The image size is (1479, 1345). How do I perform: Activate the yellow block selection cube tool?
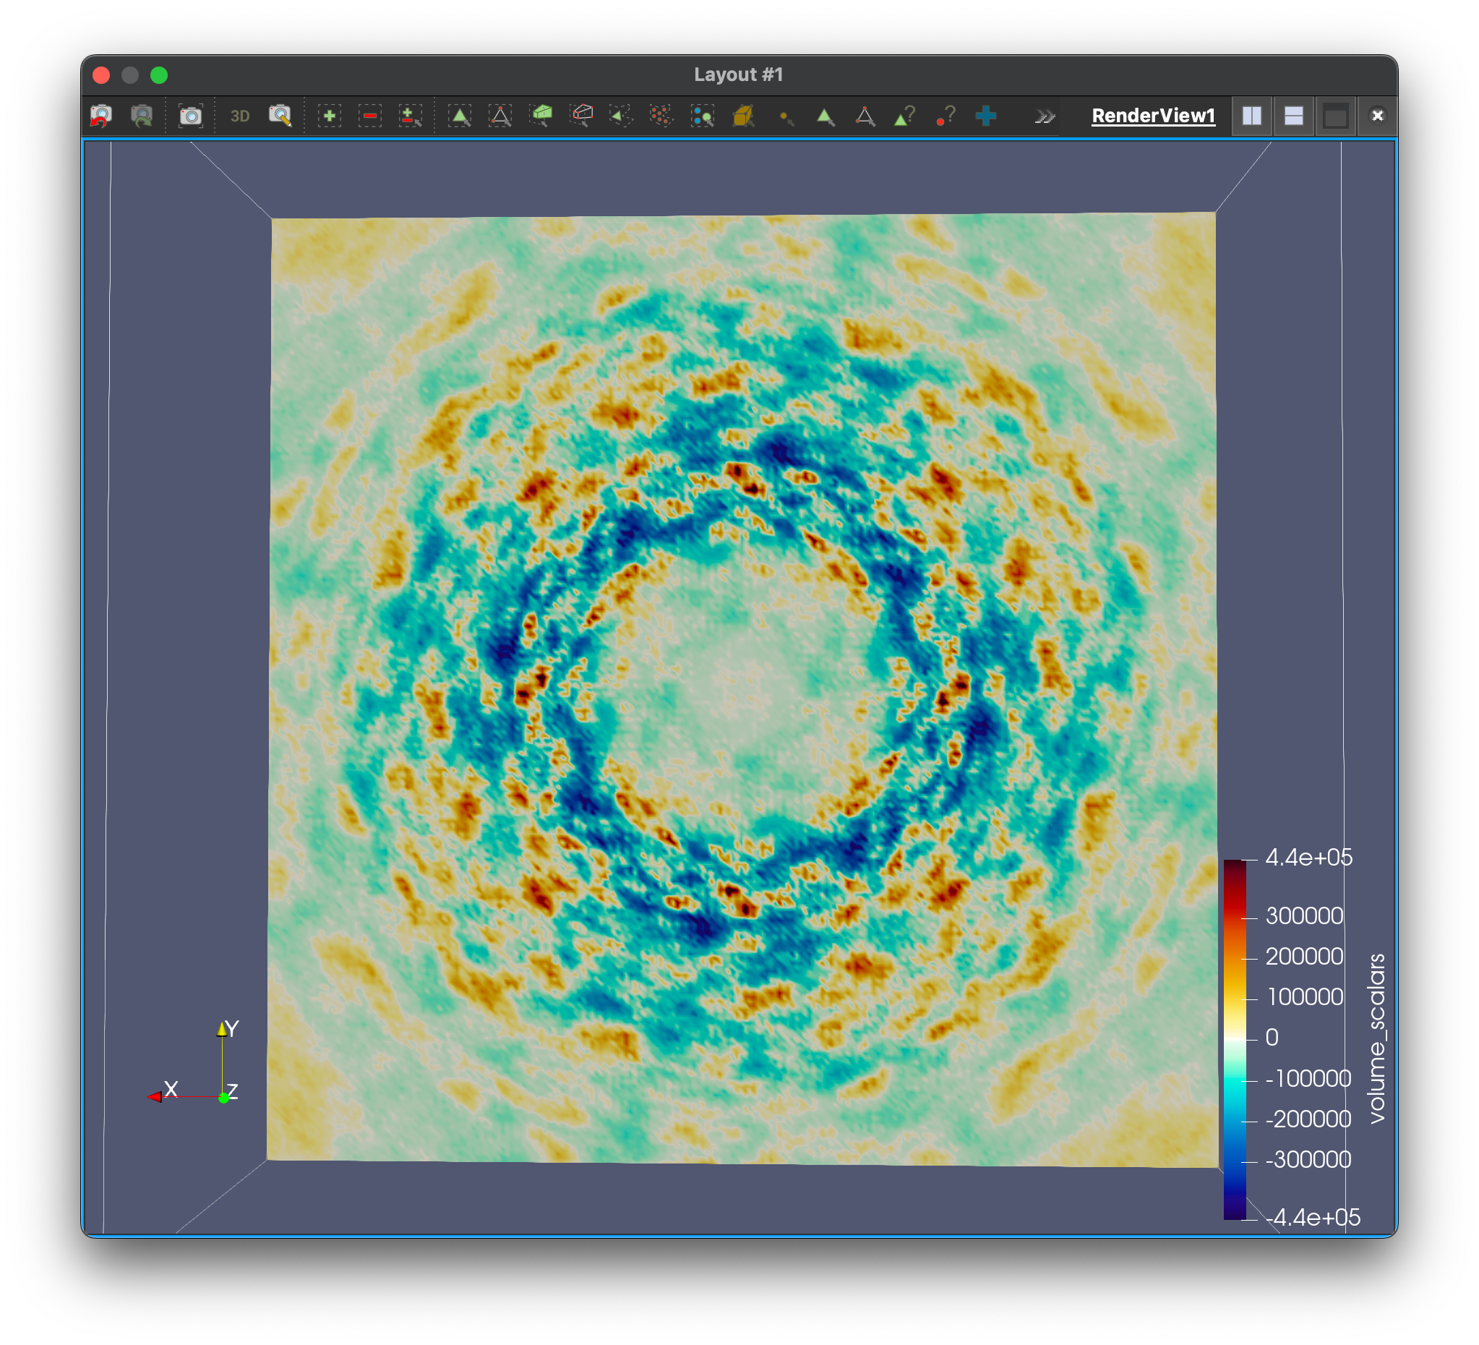pyautogui.click(x=743, y=115)
